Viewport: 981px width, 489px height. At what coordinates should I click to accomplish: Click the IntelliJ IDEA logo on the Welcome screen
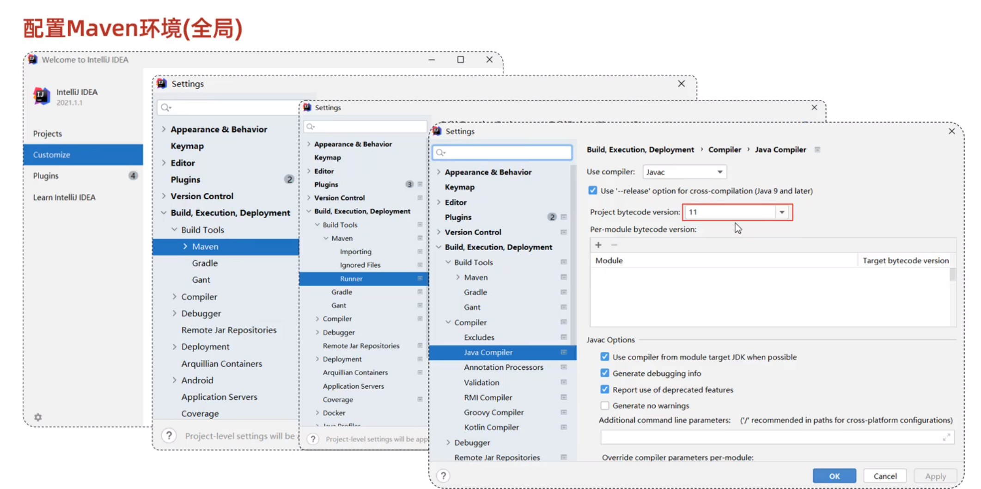41,96
